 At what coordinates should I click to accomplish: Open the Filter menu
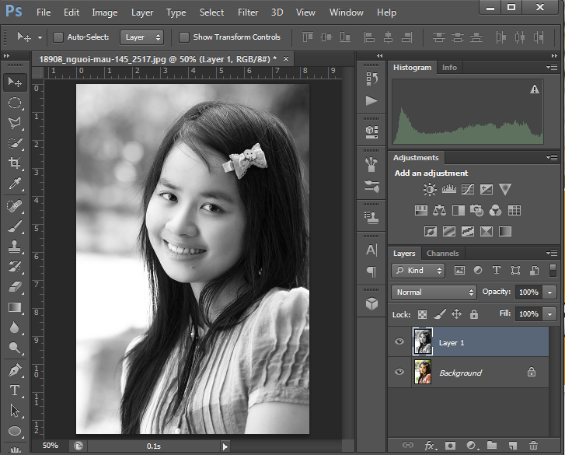[x=248, y=12]
